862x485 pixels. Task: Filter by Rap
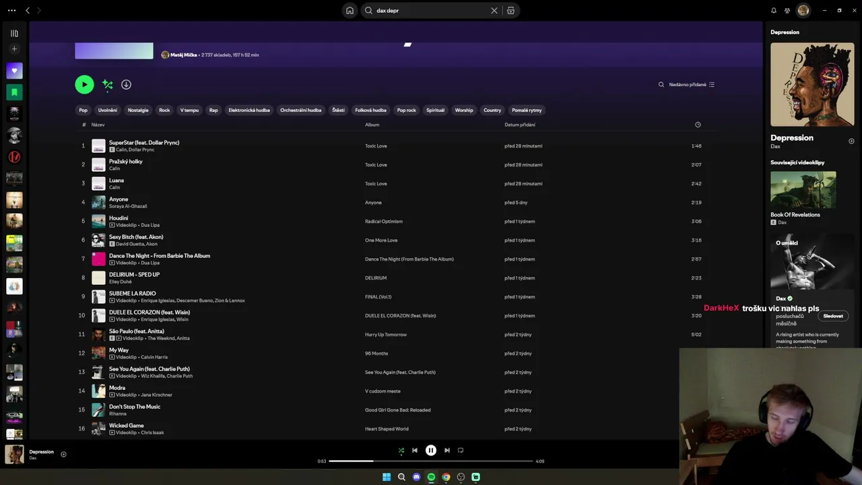click(x=213, y=110)
